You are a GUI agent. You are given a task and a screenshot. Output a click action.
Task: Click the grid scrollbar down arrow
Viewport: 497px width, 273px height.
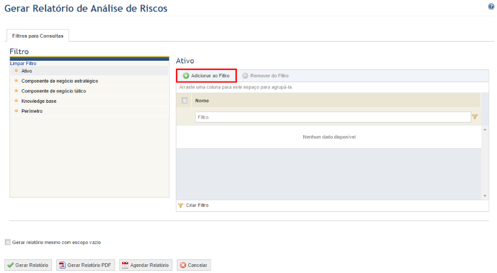click(484, 196)
